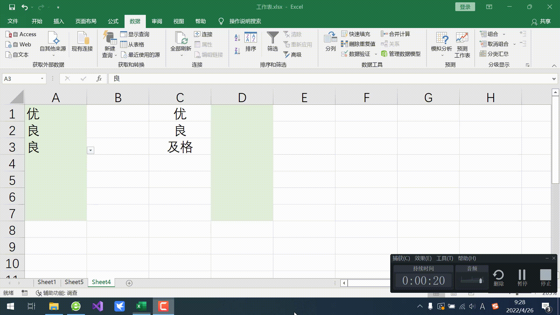Switch to the Sheet5 worksheet tab

tap(74, 282)
